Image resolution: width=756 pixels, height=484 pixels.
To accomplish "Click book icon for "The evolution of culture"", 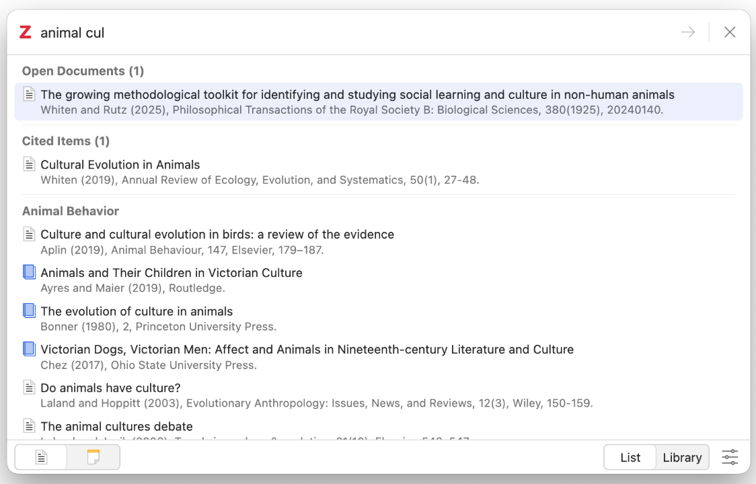I will [x=29, y=311].
